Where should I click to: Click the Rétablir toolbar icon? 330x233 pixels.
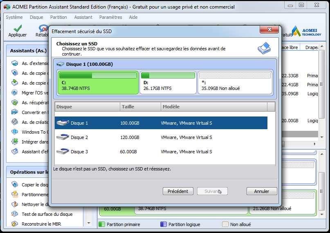pyautogui.click(x=43, y=28)
